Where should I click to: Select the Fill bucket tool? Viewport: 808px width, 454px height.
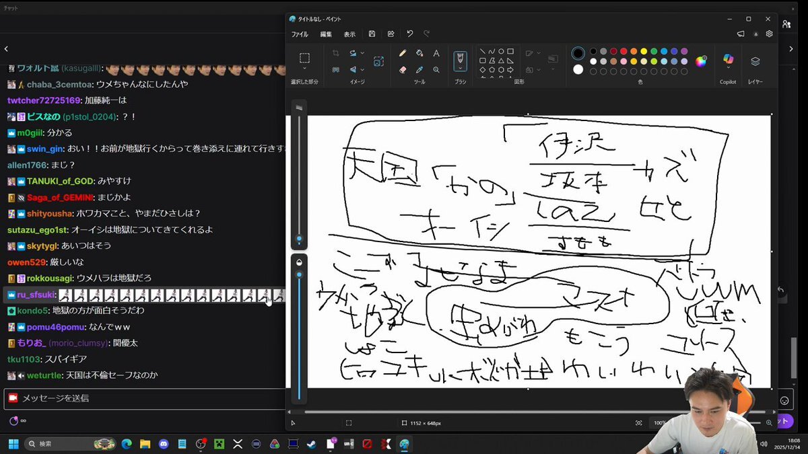tap(419, 53)
